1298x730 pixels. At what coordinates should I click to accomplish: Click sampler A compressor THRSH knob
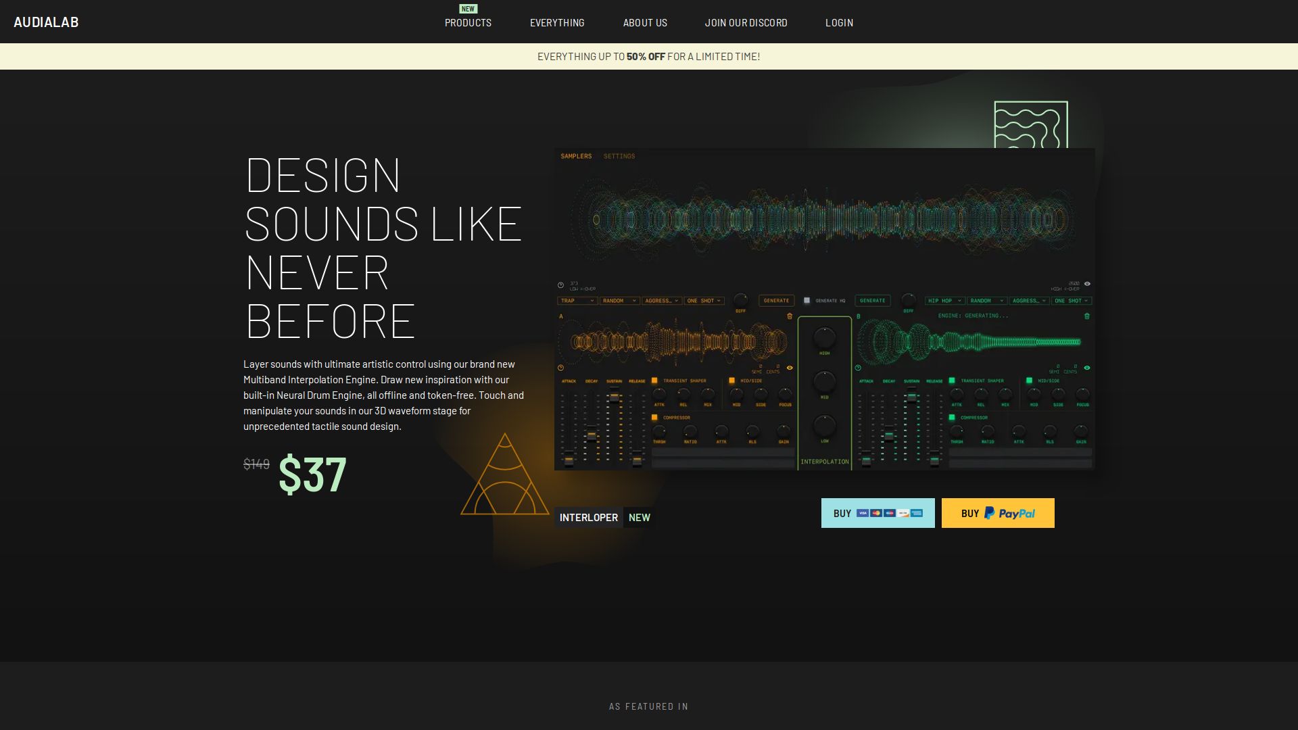point(659,431)
